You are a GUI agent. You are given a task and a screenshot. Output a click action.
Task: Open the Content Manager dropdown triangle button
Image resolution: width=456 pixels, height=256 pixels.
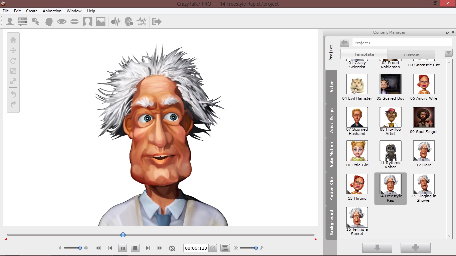449,53
